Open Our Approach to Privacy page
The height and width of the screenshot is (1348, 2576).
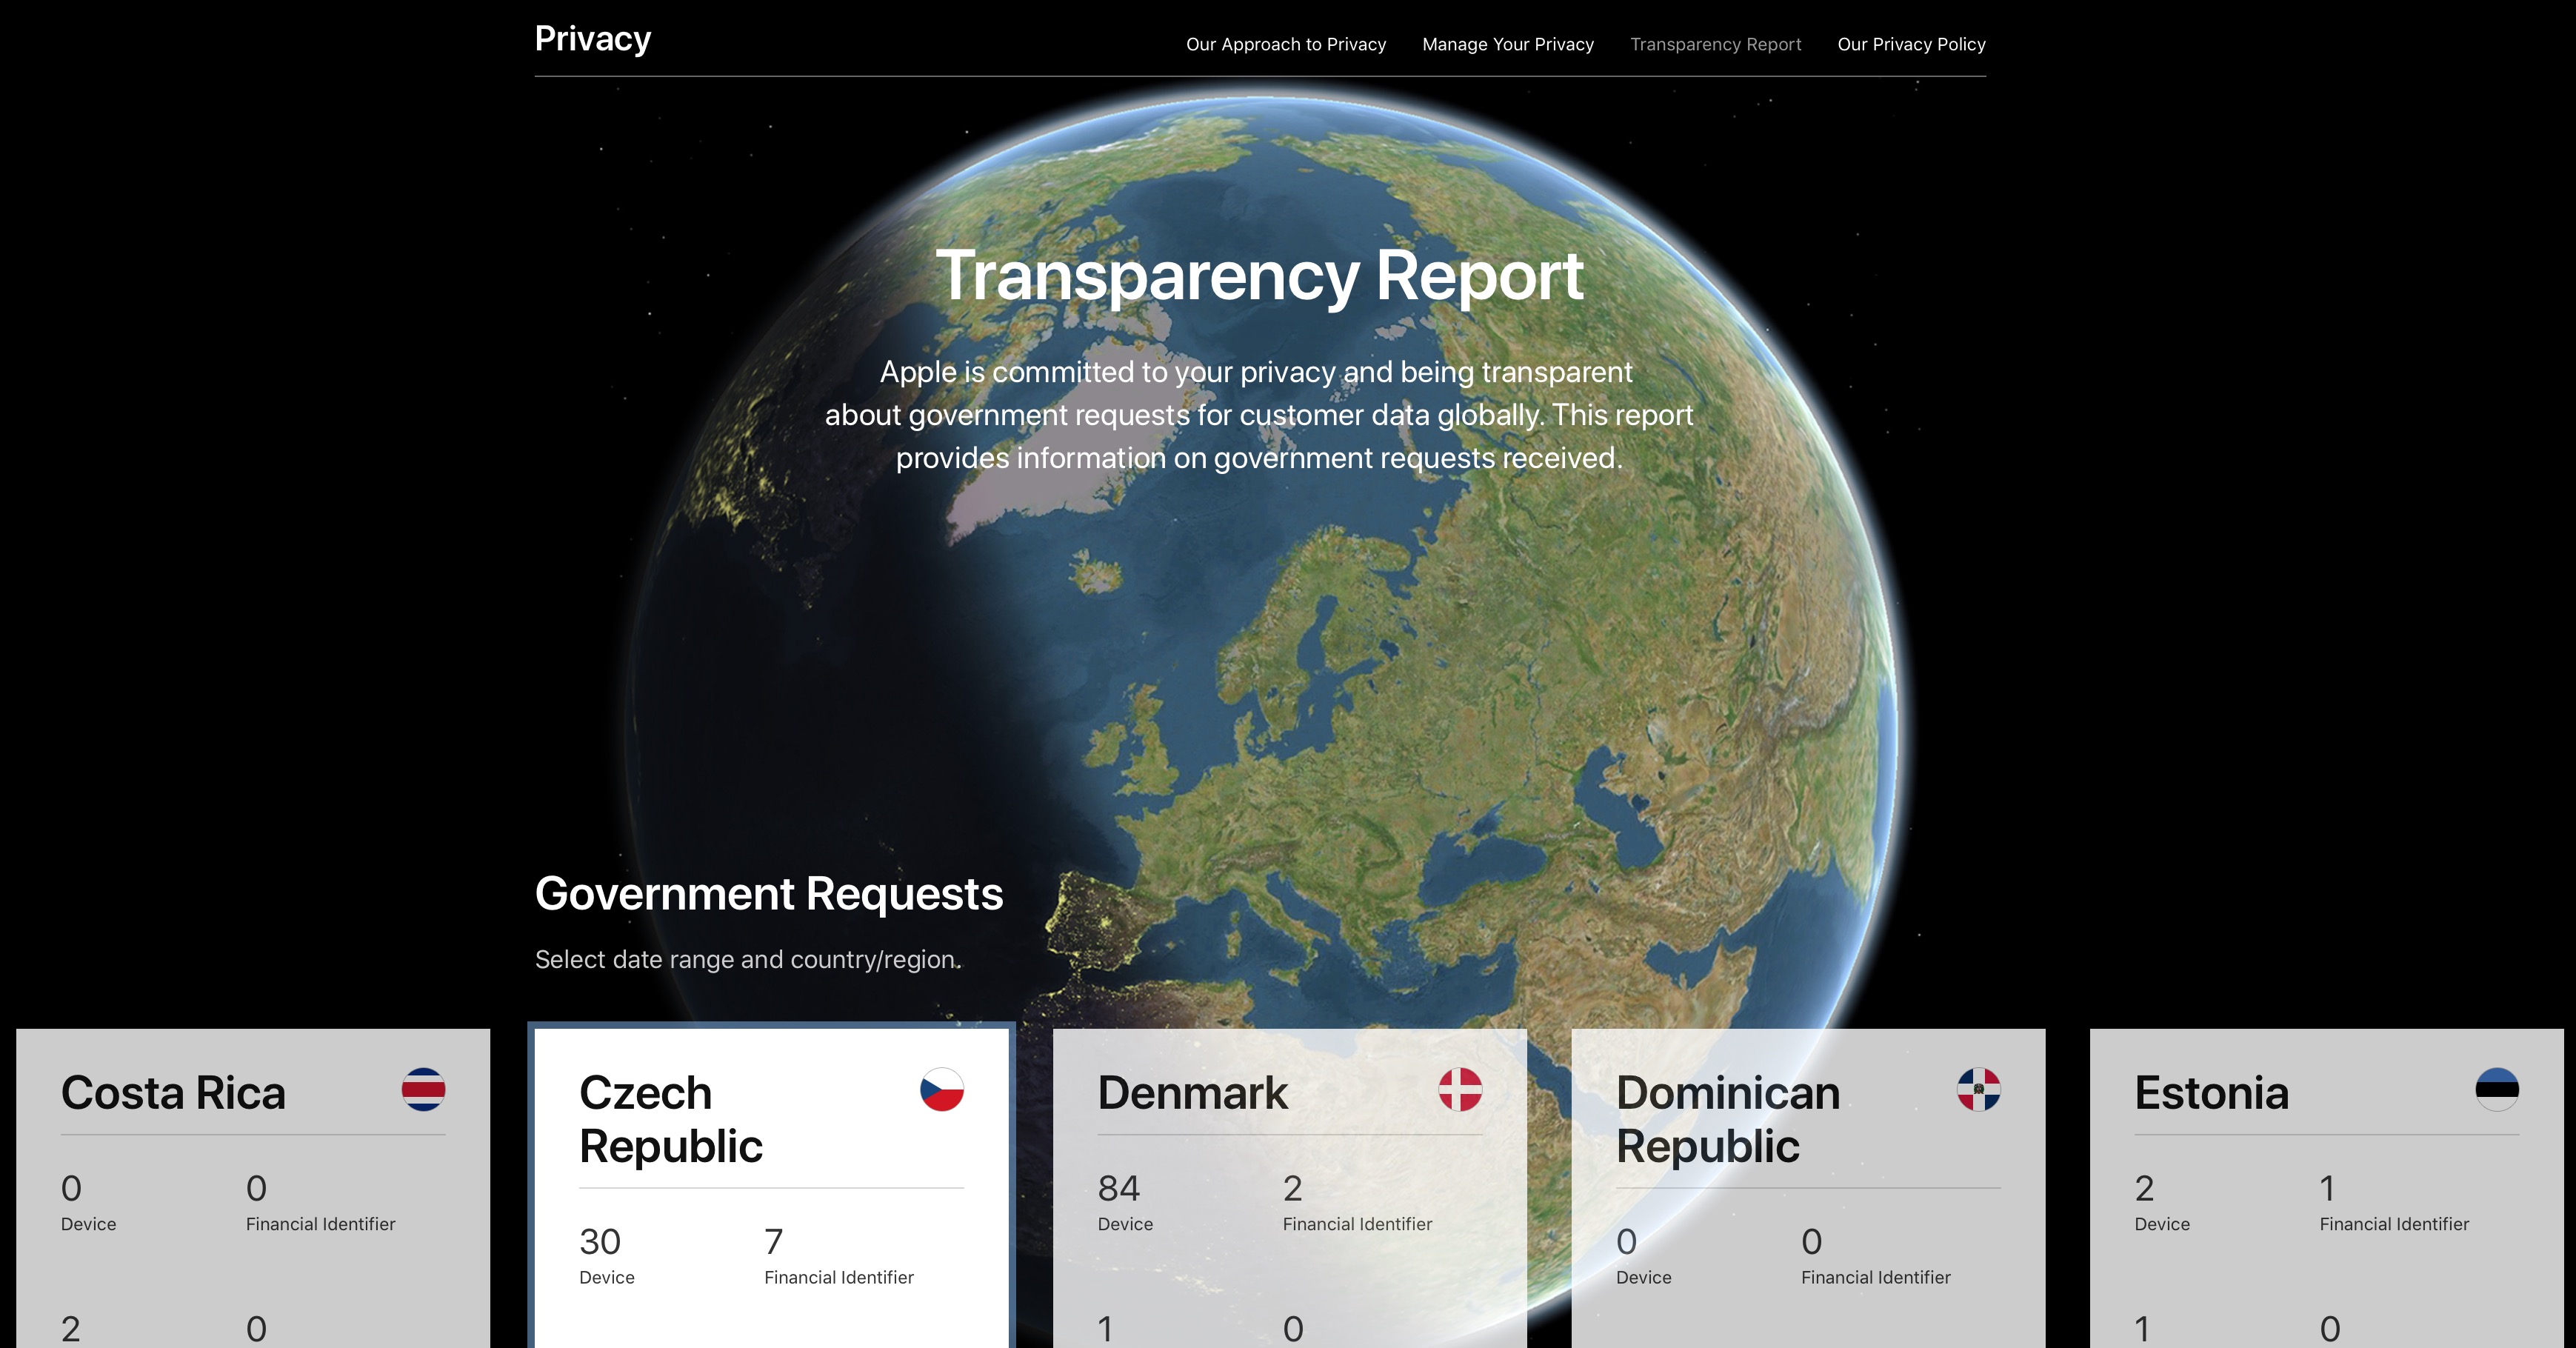pos(1285,44)
